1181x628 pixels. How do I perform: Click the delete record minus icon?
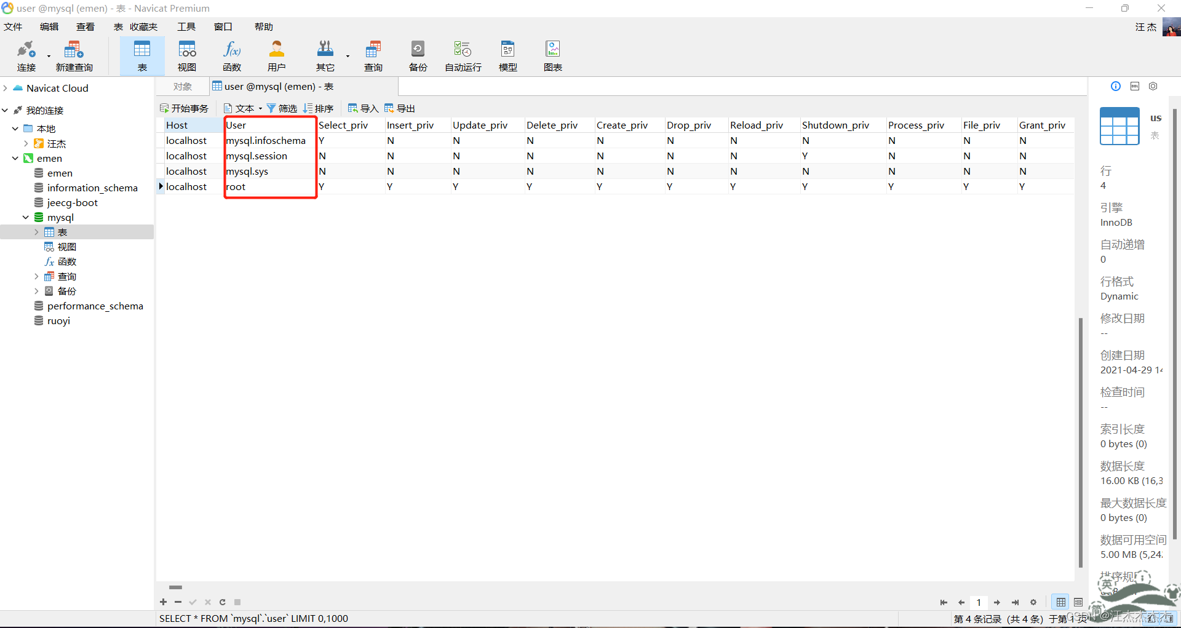pyautogui.click(x=178, y=602)
